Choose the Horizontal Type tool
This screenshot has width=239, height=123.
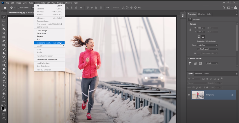(x=4, y=81)
